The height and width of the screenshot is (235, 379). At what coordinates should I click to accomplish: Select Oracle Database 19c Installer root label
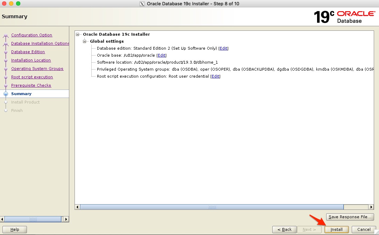pos(117,34)
